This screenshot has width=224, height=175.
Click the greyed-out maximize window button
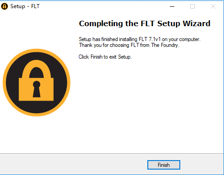[192, 6]
